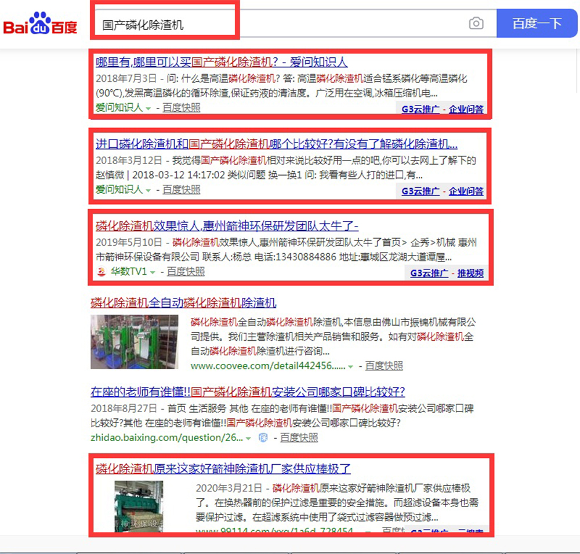Image resolution: width=580 pixels, height=554 pixels.
Task: Open 百度快照 for the 2018年7月3日 result
Action: (x=182, y=108)
